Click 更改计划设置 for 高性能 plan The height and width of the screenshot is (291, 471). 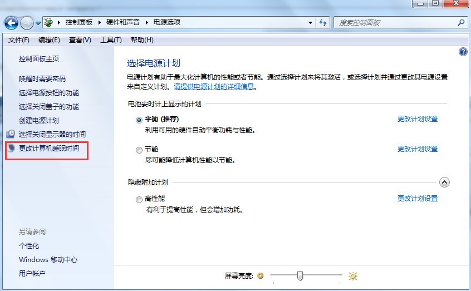[418, 199]
